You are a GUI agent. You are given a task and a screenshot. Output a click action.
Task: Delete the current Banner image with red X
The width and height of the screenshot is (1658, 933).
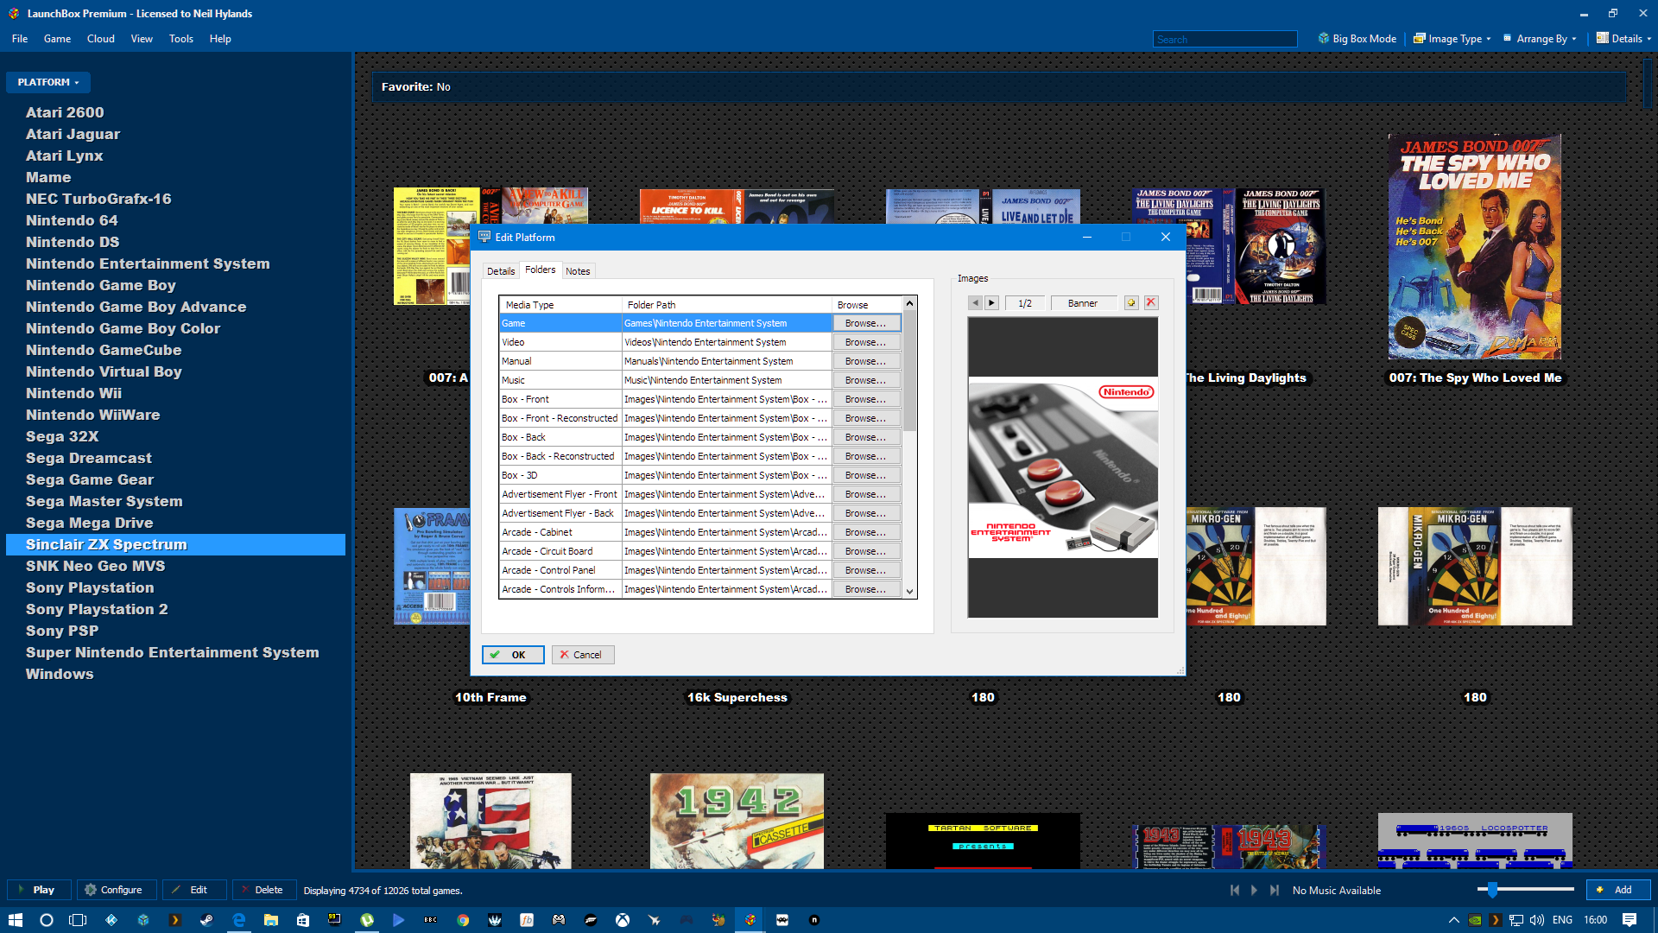tap(1151, 303)
